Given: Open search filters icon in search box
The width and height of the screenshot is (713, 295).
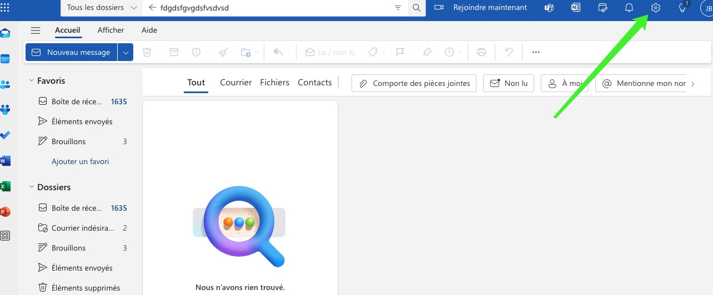Looking at the screenshot, I should point(398,8).
